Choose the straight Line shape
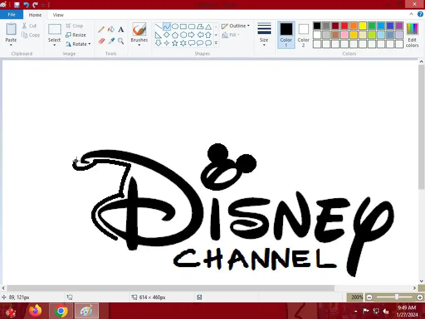This screenshot has height=319, width=425. pyautogui.click(x=158, y=27)
